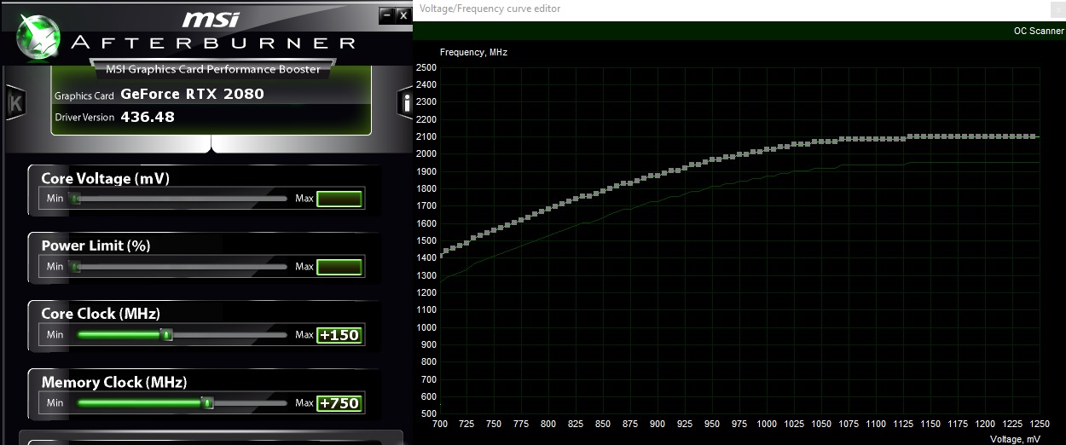Click the 975 label on voltage axis
Viewport: 1066px width, 445px height.
pyautogui.click(x=739, y=424)
